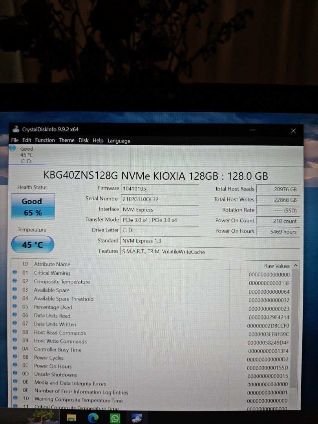Click the Power On Count value 210 count
Image resolution: width=318 pixels, height=424 pixels.
pos(278,221)
